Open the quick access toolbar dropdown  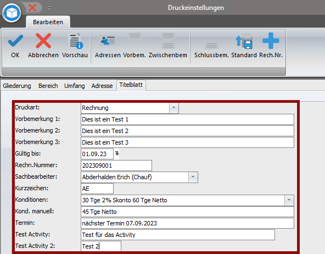(x=49, y=8)
